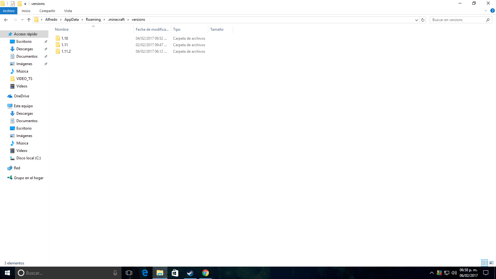Screen dimensions: 496x279
Task: Go up one folder level arrow
Action: pyautogui.click(x=29, y=20)
